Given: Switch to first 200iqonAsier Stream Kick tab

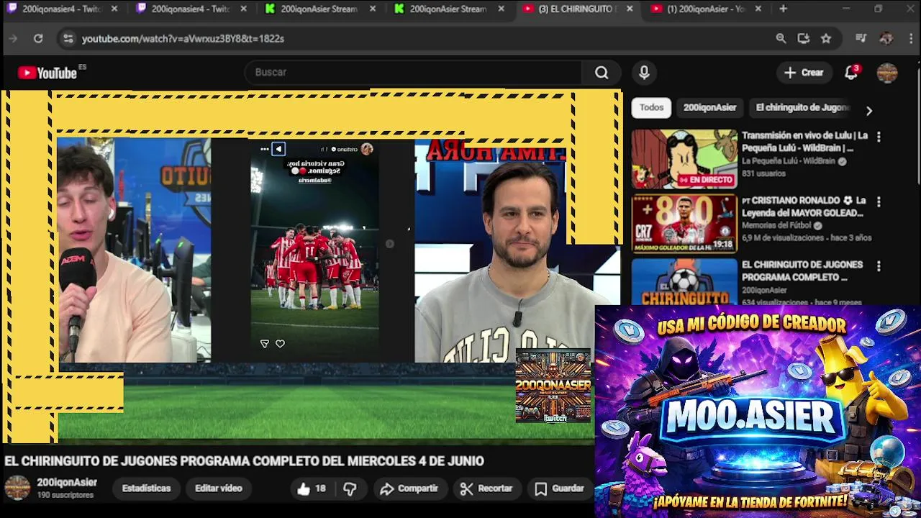Looking at the screenshot, I should 320,9.
